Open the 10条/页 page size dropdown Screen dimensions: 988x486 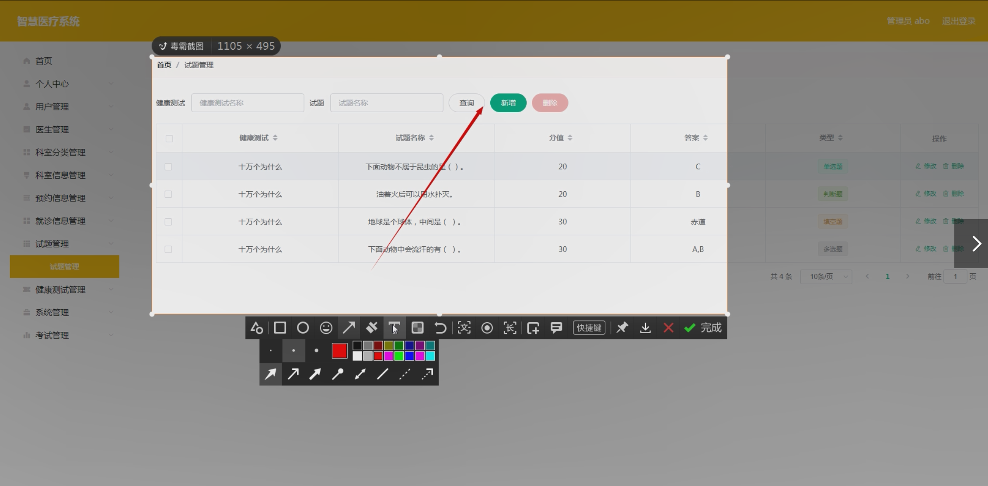pos(826,276)
